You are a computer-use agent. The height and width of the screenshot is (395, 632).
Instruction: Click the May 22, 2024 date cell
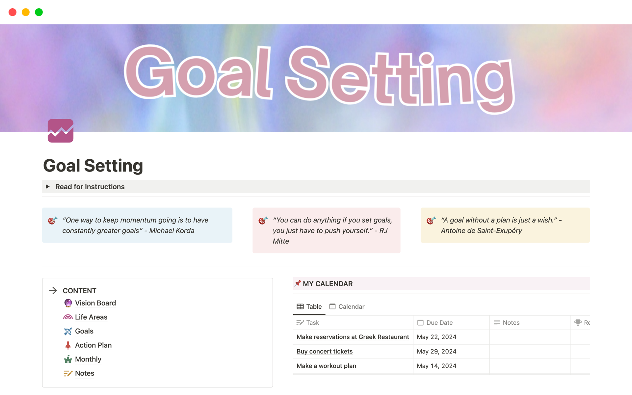click(436, 337)
